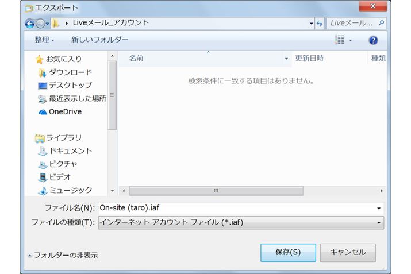The height and width of the screenshot is (274, 411).
Task: Click the file list horizontal scrollbar thumb
Action: (216, 191)
